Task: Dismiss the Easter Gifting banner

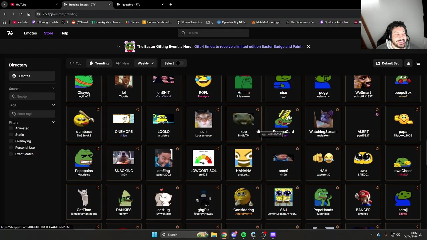Action: 308,46
